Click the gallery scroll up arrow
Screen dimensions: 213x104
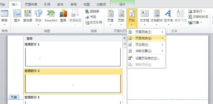124,38
